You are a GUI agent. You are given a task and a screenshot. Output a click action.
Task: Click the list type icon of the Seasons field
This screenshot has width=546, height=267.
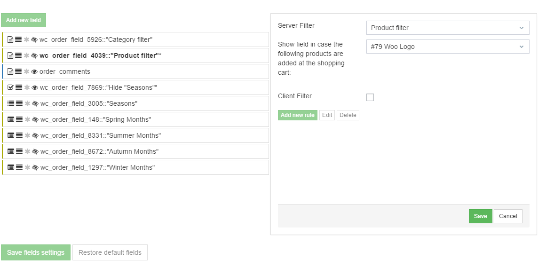[11, 103]
